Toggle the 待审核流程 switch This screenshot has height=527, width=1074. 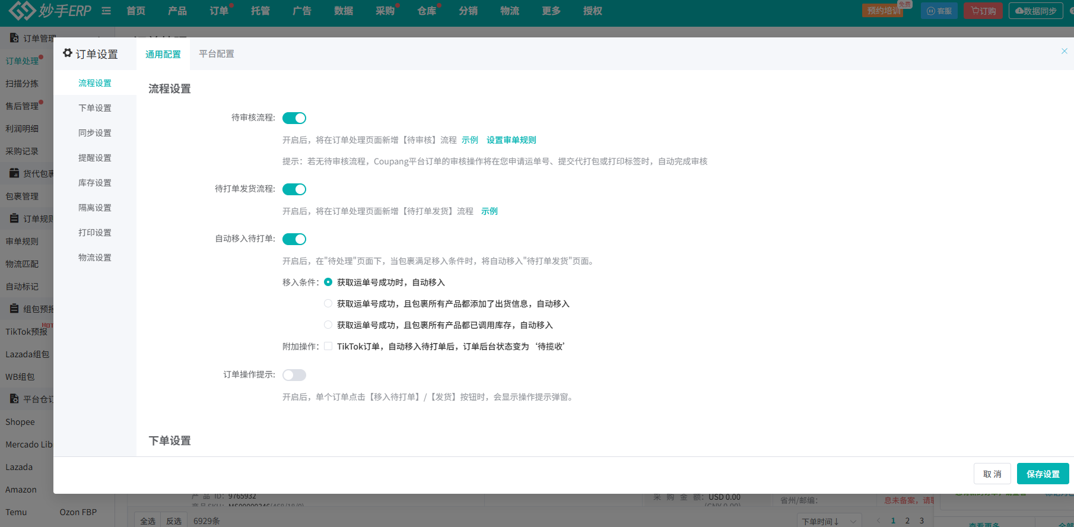tap(294, 118)
